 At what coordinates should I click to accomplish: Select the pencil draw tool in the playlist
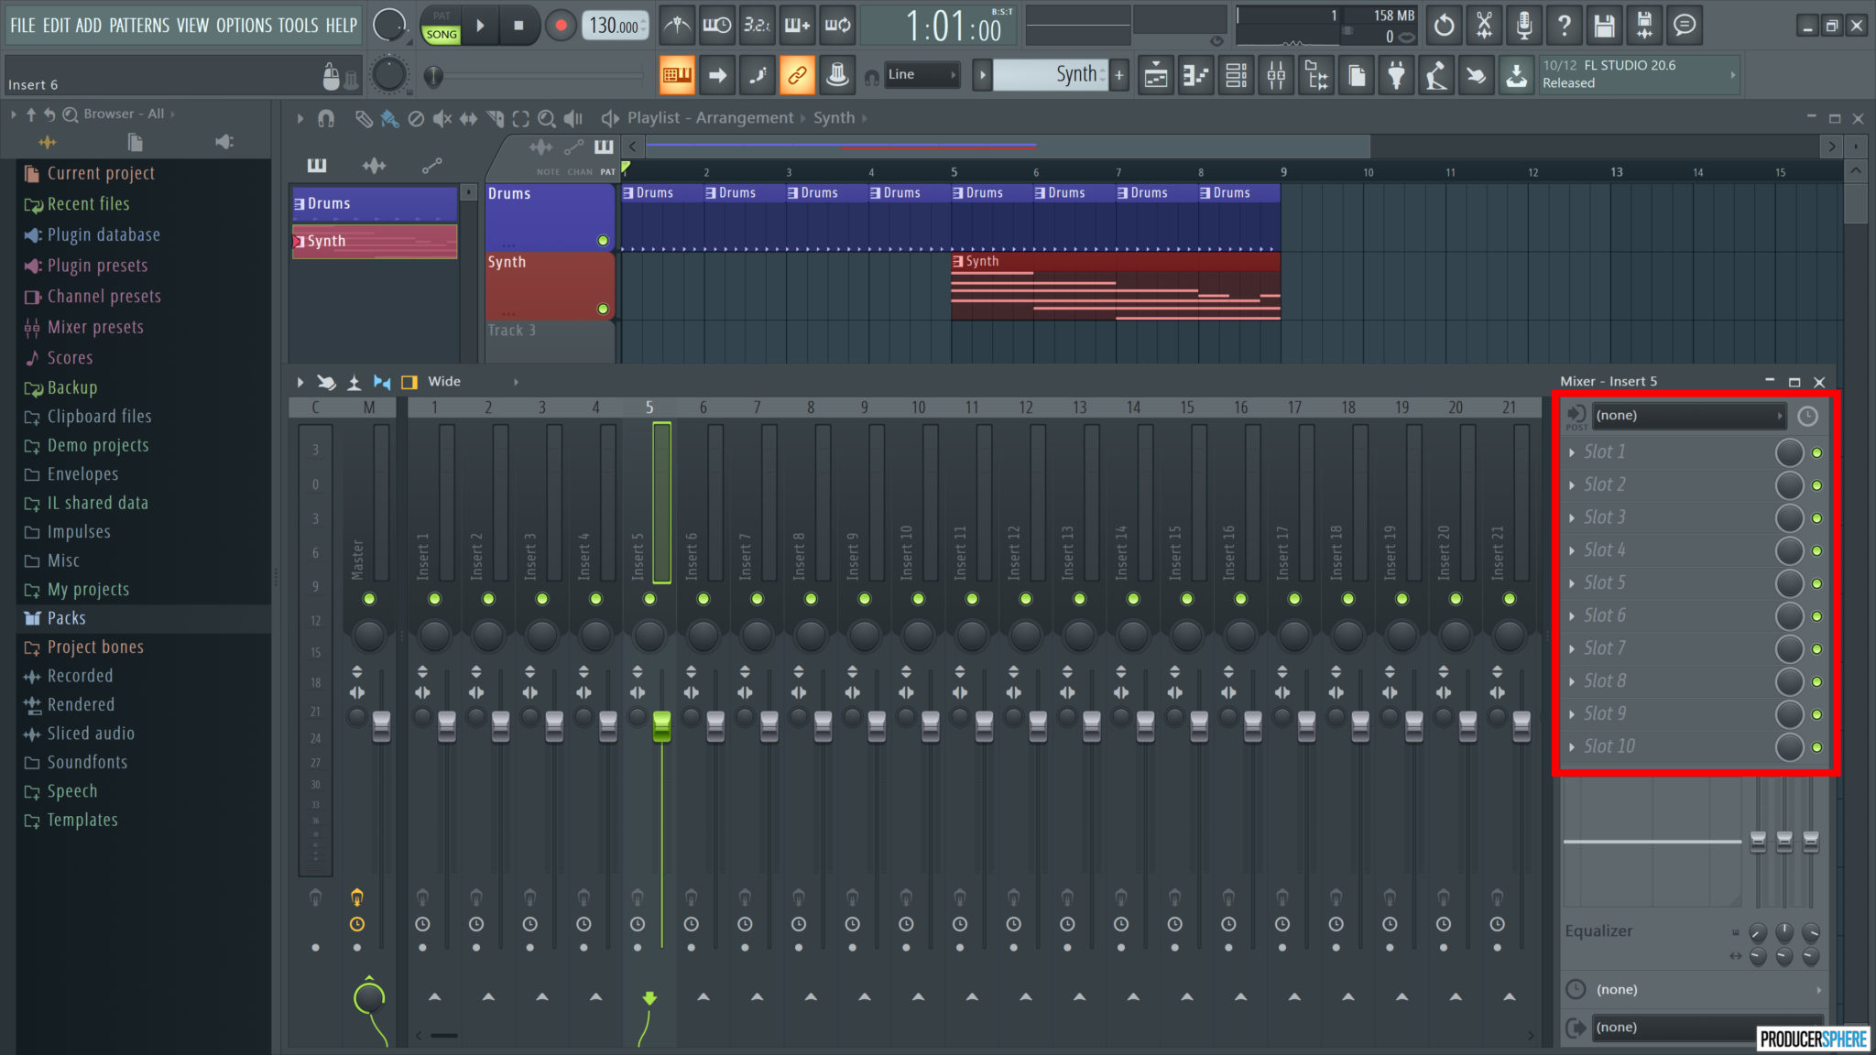pyautogui.click(x=364, y=118)
